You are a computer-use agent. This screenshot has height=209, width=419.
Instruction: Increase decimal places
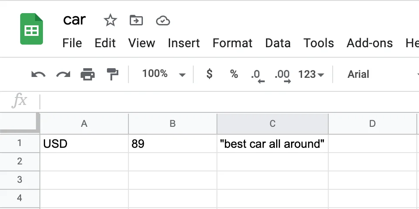[x=282, y=75]
